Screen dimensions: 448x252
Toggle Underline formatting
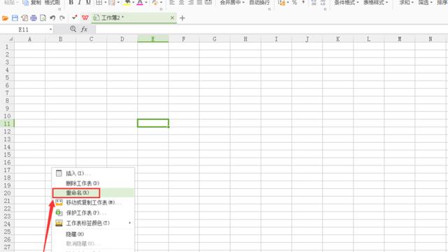point(88,3)
